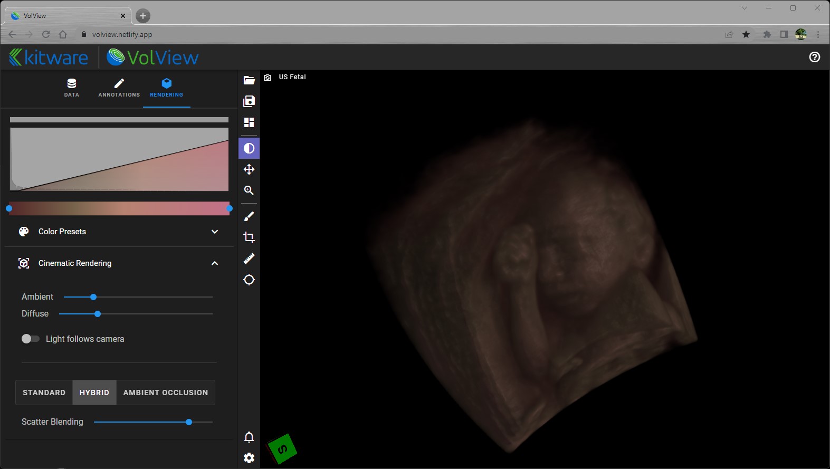Viewport: 830px width, 469px height.
Task: Switch to the Data tab
Action: [x=72, y=88]
